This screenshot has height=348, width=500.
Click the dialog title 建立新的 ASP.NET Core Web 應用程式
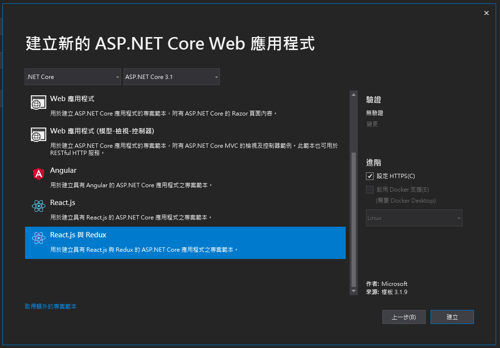(170, 43)
